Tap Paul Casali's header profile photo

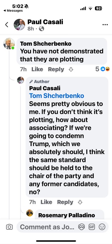pos(19,25)
